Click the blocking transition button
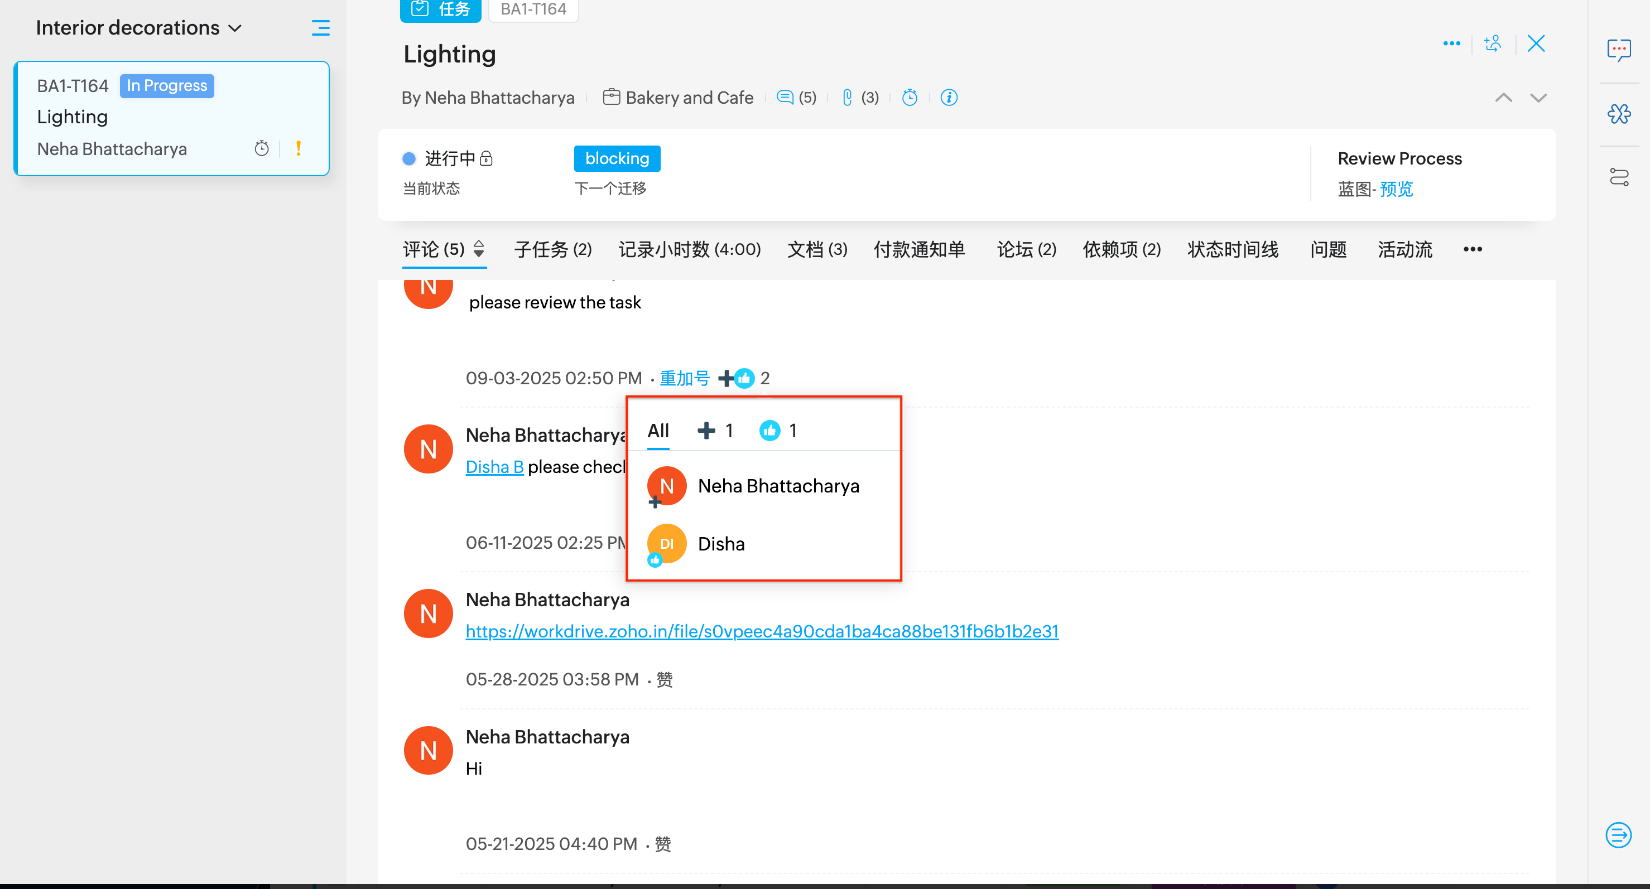This screenshot has width=1650, height=889. [x=617, y=159]
